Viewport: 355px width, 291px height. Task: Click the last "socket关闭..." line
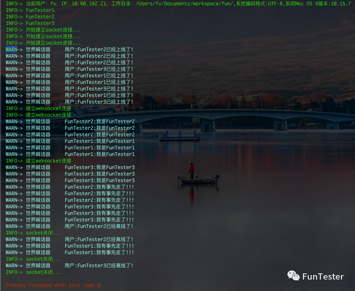[x=43, y=272]
